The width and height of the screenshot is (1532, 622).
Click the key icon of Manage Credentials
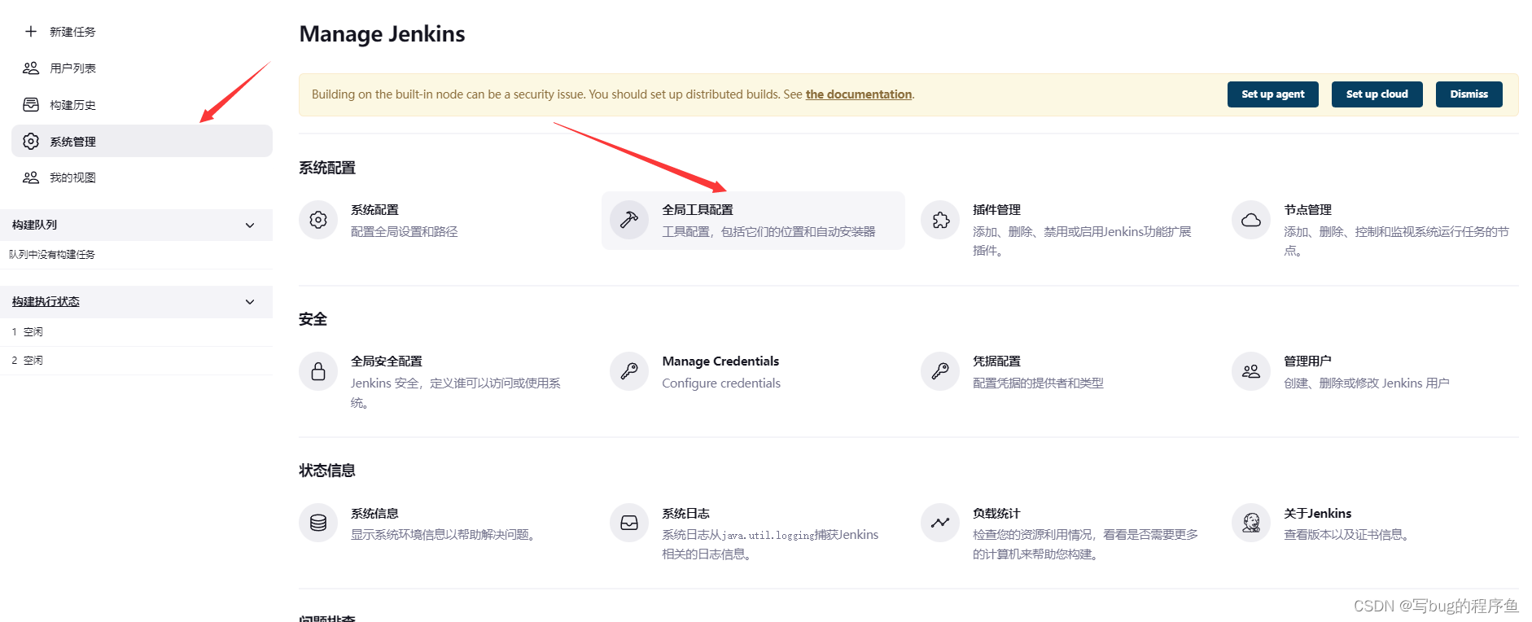coord(629,371)
